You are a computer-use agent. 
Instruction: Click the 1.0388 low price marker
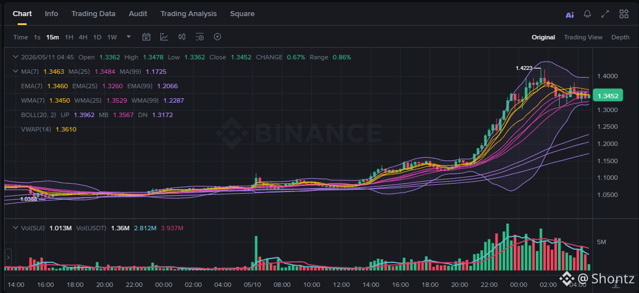coord(28,199)
